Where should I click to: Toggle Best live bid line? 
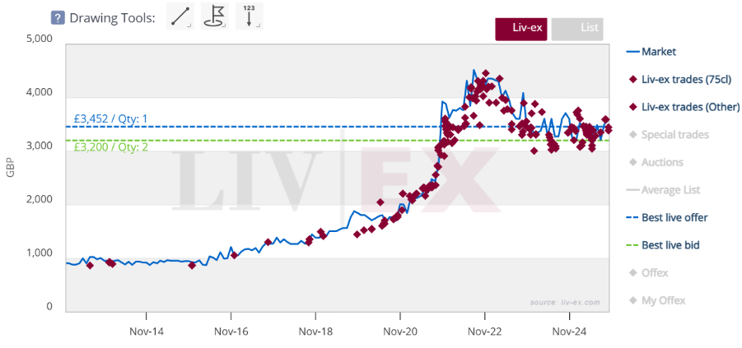[x=670, y=245]
